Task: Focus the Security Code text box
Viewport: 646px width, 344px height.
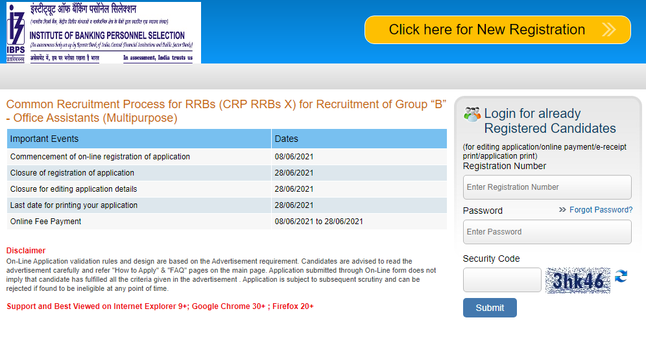Action: [x=502, y=280]
